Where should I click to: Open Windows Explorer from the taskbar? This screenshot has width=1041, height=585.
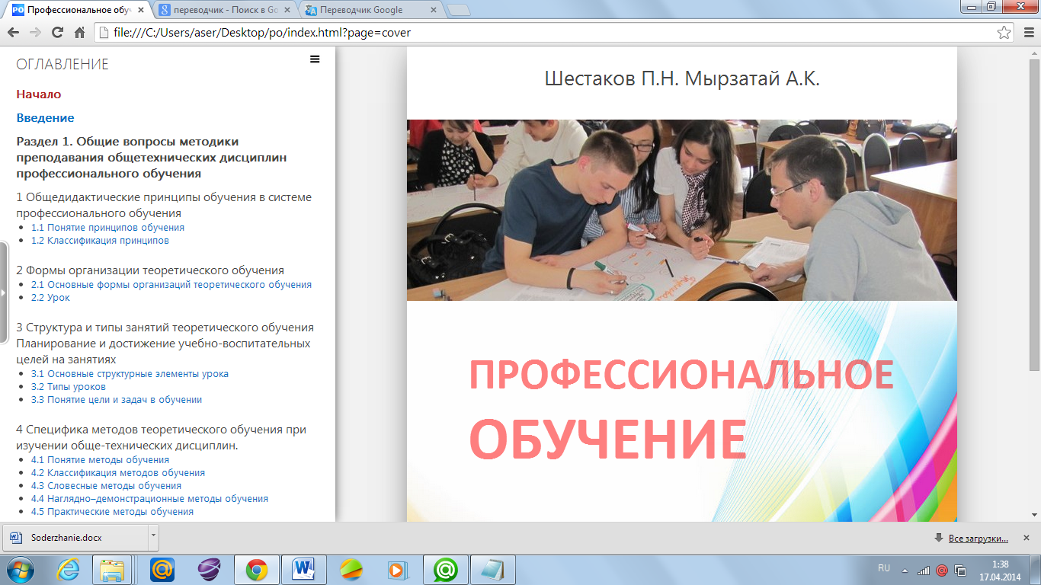(114, 569)
